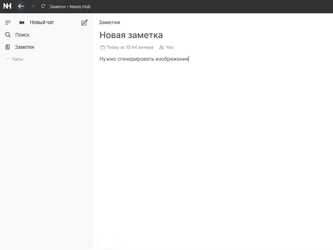Click the Чаты section label

(17, 59)
